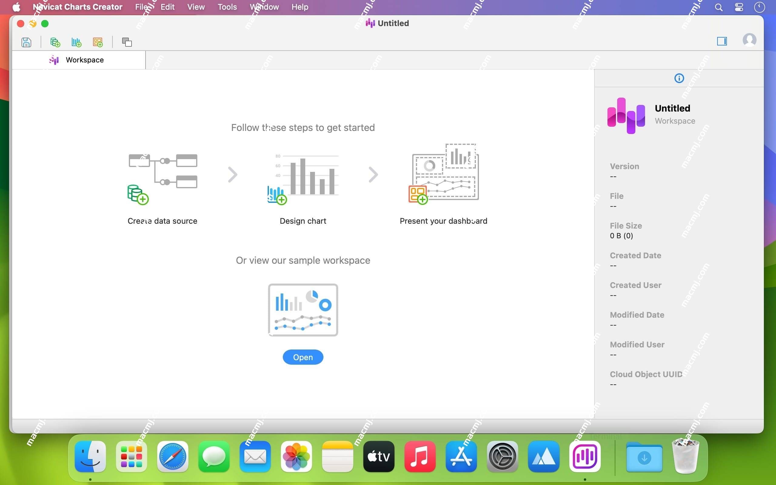Click the Design chart label
This screenshot has width=776, height=485.
[x=303, y=221]
